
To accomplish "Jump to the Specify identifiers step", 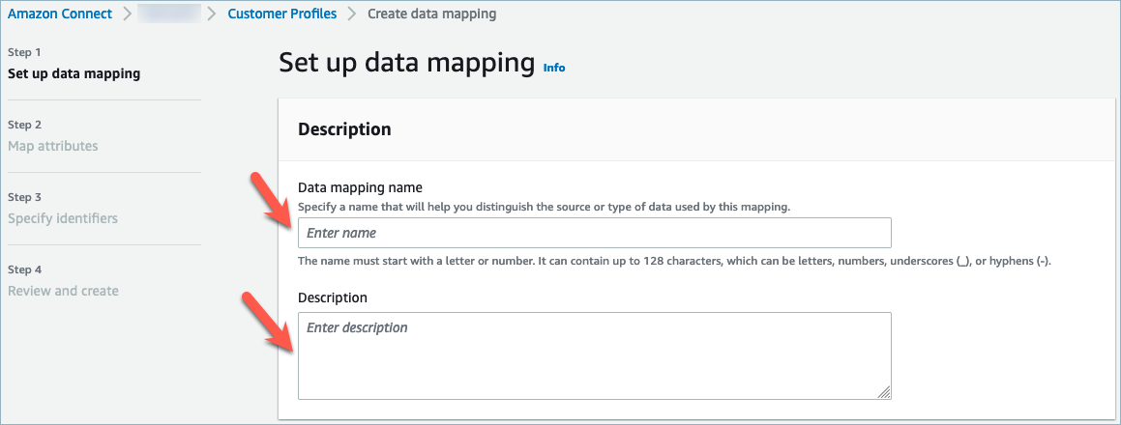I will click(x=63, y=218).
